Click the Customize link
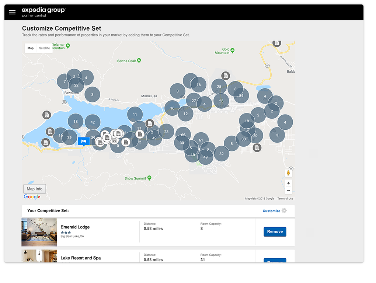 [x=271, y=211]
